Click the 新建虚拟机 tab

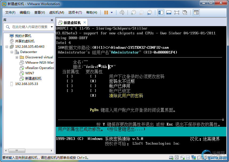click(72, 23)
